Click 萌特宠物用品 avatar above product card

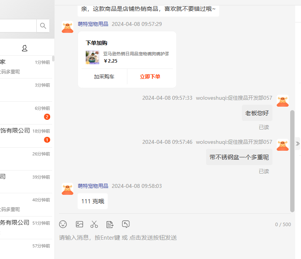[x=68, y=27]
